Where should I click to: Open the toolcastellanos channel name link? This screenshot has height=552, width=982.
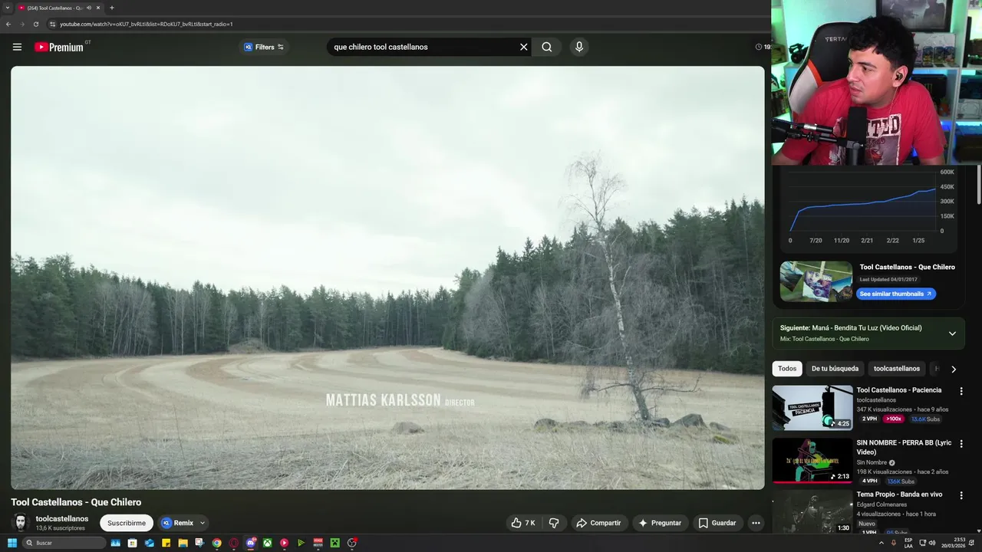62,519
